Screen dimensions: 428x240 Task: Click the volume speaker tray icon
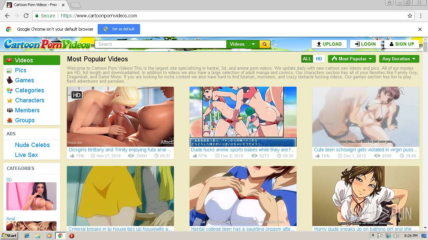pos(396,236)
